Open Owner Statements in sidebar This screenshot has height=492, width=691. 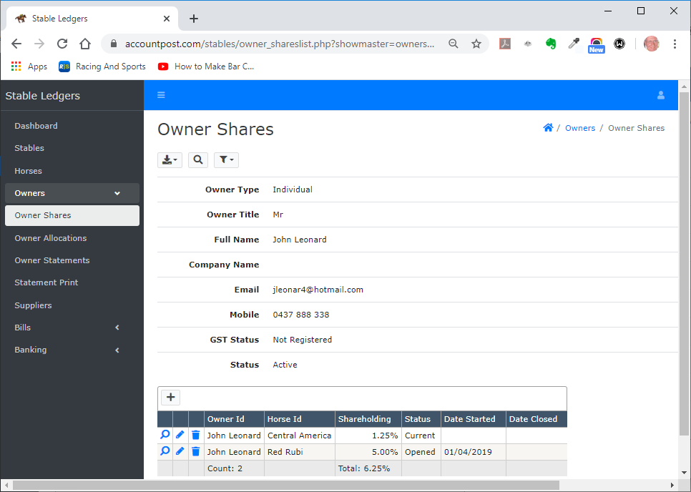[x=72, y=260]
